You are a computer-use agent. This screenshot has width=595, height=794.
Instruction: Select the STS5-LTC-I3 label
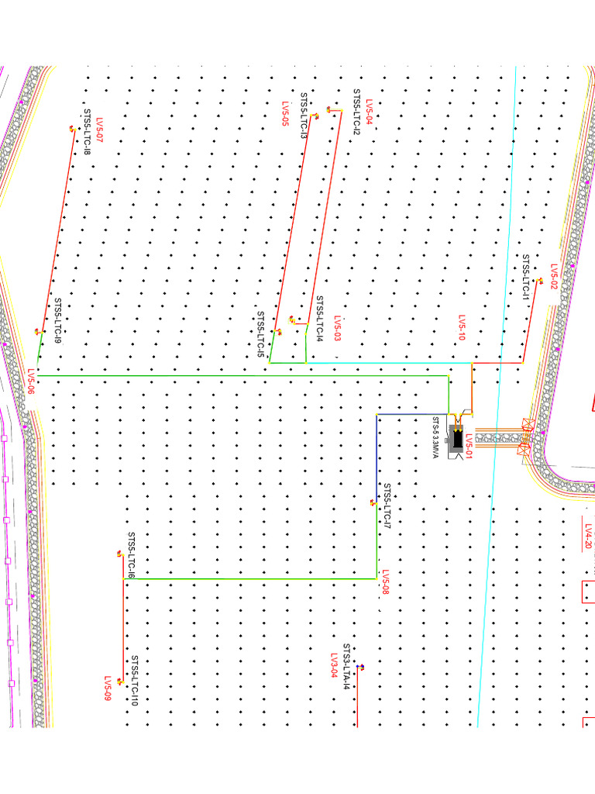coord(304,116)
